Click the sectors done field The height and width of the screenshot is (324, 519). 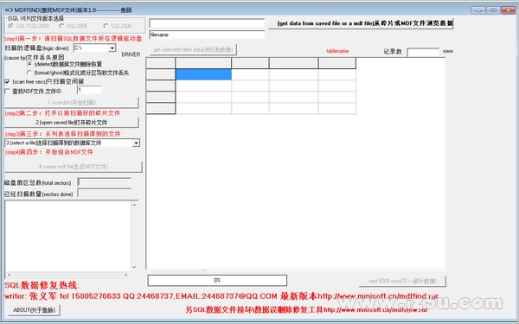105,194
